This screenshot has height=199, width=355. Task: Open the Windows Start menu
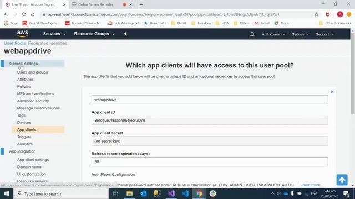coord(7,193)
